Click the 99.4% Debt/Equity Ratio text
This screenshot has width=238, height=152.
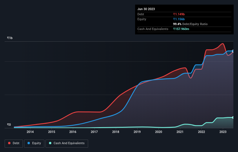coord(190,24)
